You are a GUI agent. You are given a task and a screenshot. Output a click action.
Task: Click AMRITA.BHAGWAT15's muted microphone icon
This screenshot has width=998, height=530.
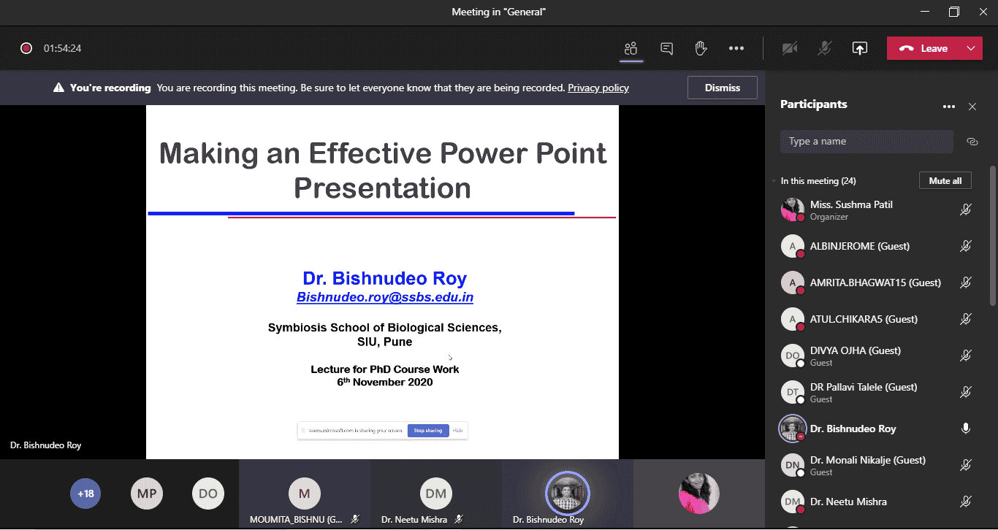coord(965,283)
